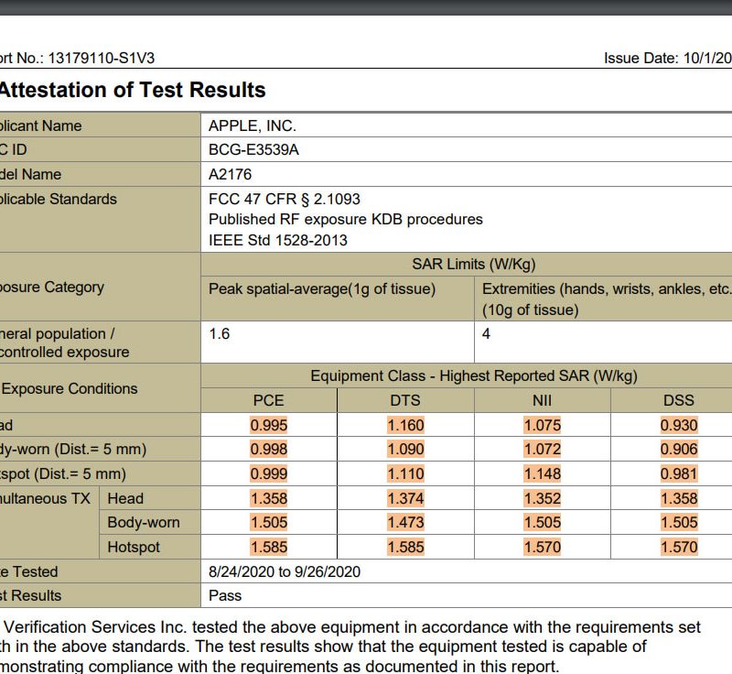Select the highlighted 1.160 DTS value
732x674 pixels.
[405, 425]
